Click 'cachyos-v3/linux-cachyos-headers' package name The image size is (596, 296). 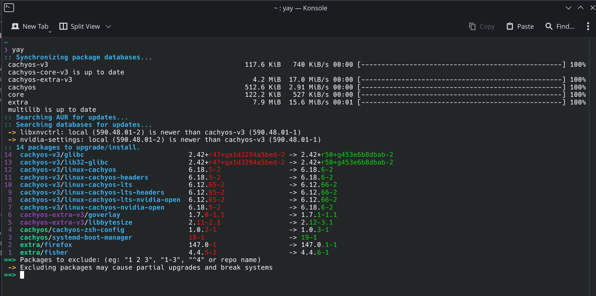tap(84, 178)
